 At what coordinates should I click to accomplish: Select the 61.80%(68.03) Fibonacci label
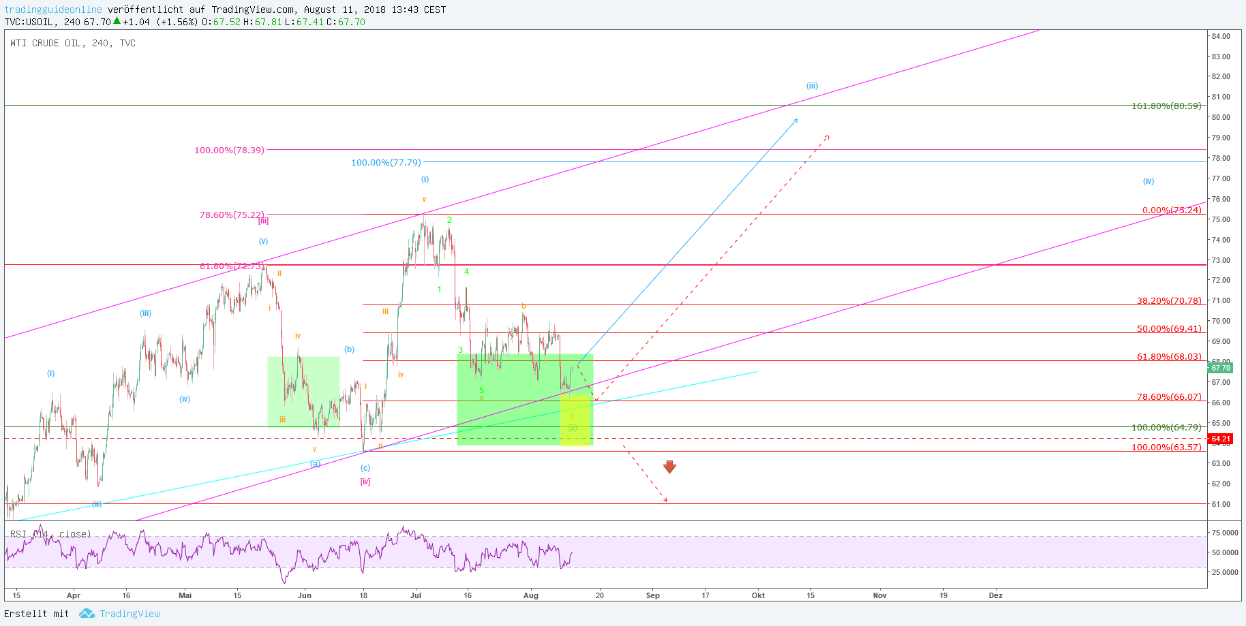coord(1169,357)
